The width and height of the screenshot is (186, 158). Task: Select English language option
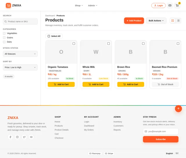(169, 153)
